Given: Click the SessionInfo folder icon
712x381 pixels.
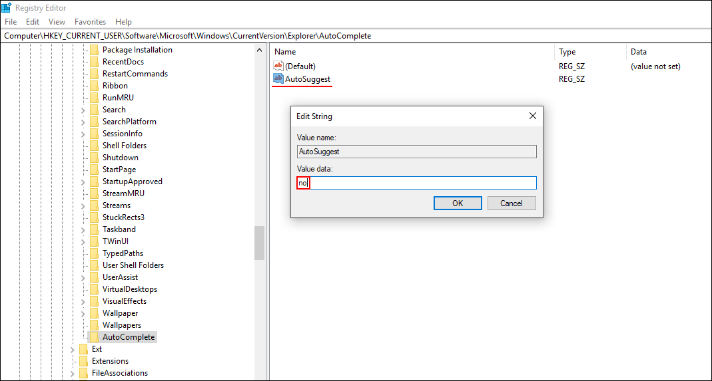Looking at the screenshot, I should 94,134.
